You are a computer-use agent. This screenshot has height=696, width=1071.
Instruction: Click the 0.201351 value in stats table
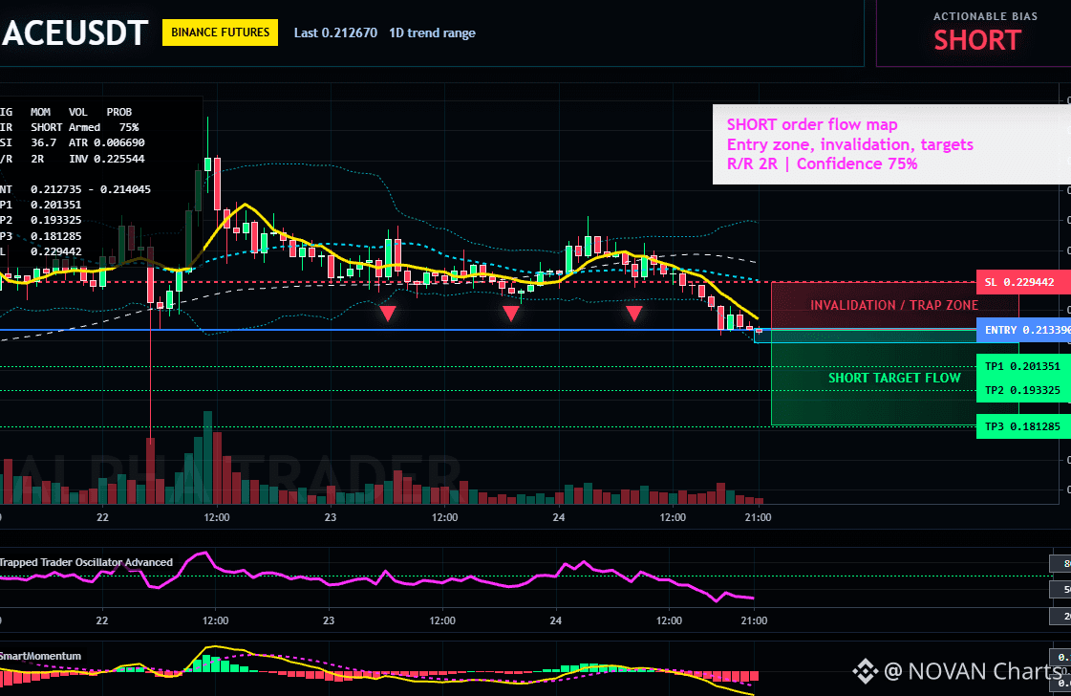coord(55,205)
